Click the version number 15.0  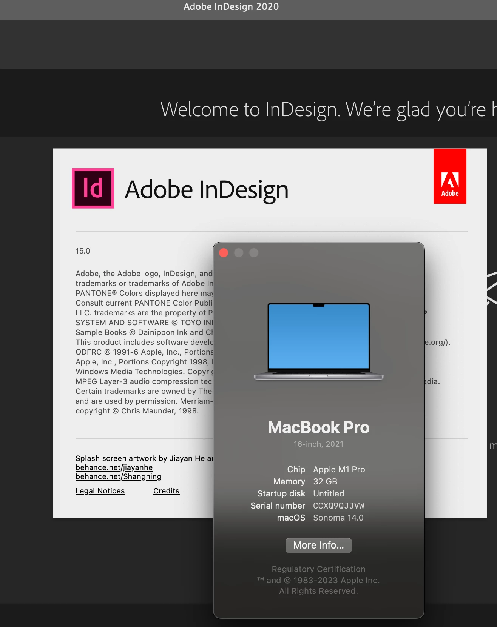click(x=83, y=251)
